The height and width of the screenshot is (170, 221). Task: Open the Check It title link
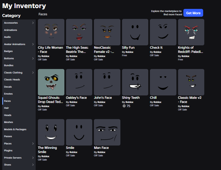click(x=156, y=48)
